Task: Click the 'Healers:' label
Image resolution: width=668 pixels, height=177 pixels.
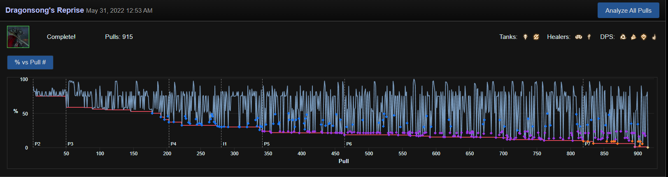Action: pos(559,37)
